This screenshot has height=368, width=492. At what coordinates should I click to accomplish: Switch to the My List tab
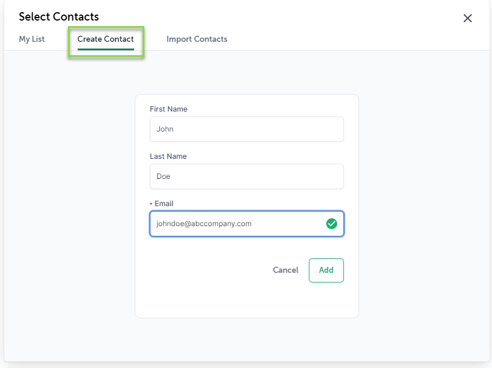(x=32, y=39)
